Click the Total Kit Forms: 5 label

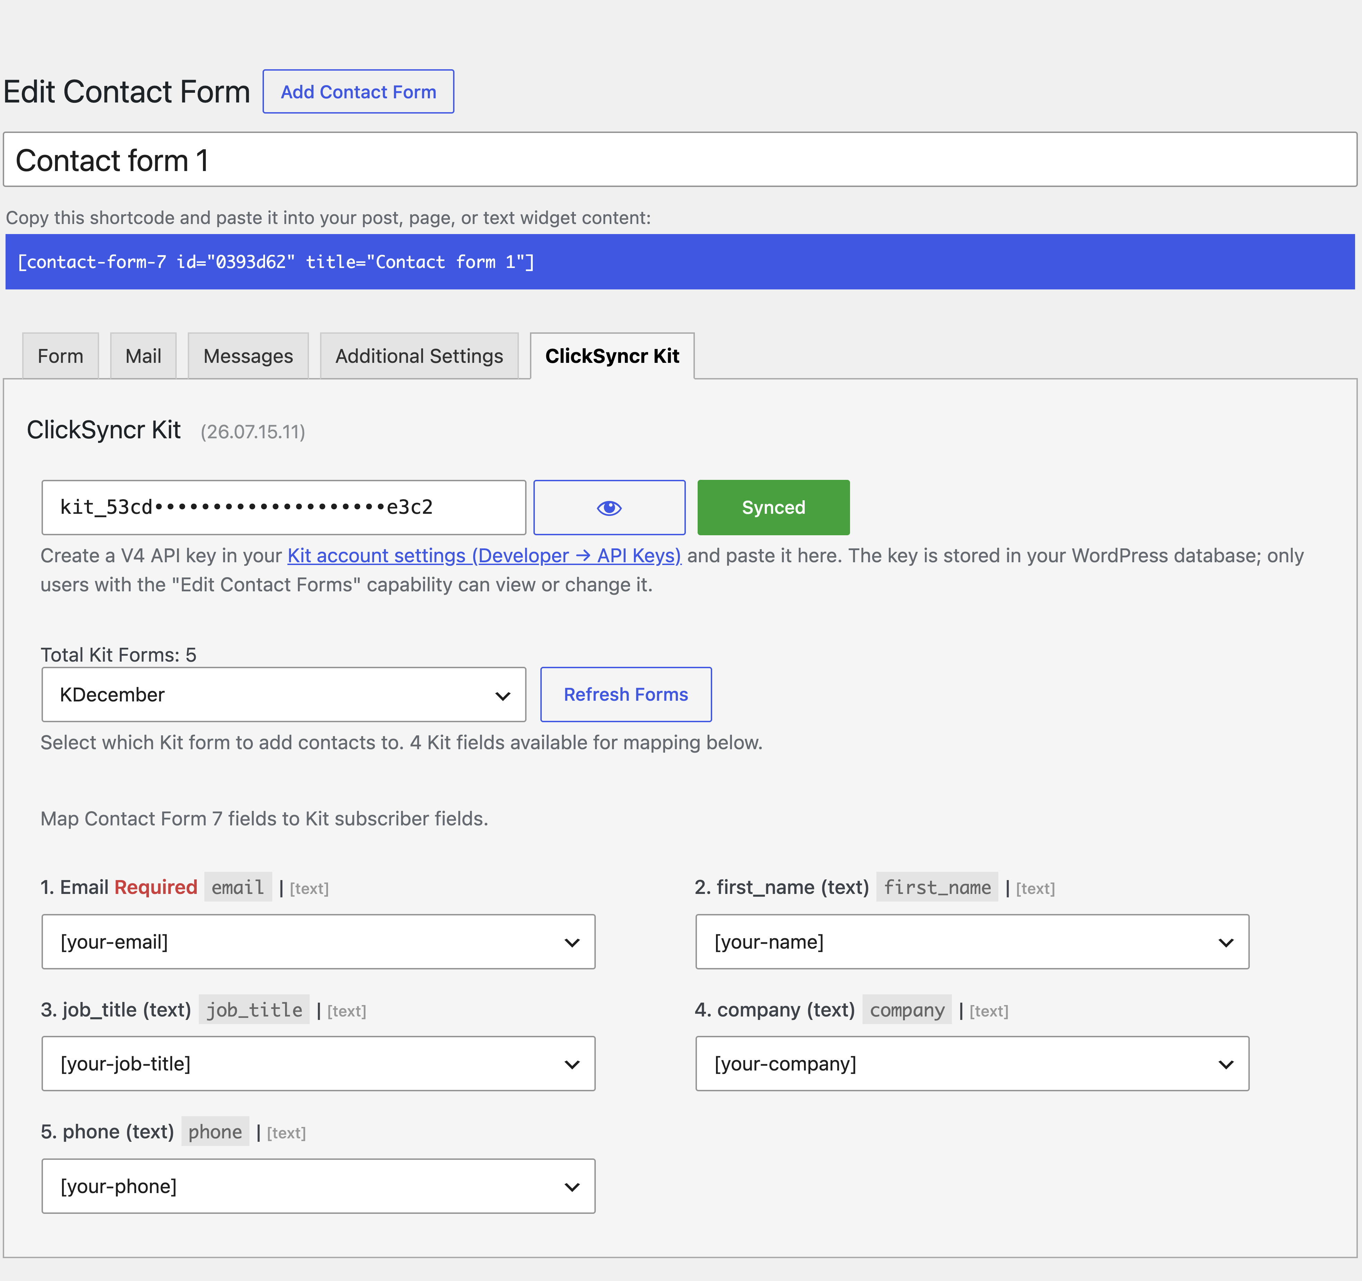(x=118, y=655)
